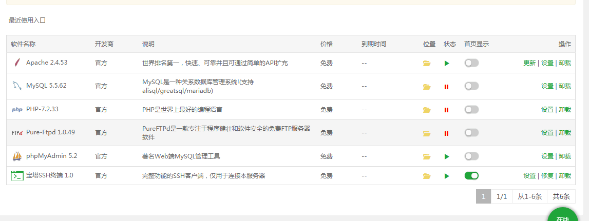Click 更新 link for Apache
Screen dimensions: 589x221
(x=529, y=63)
